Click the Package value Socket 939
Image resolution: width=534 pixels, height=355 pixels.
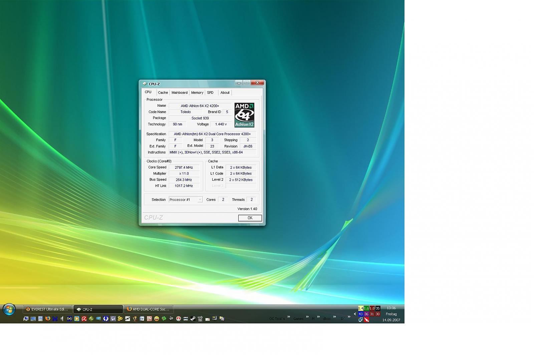200,118
